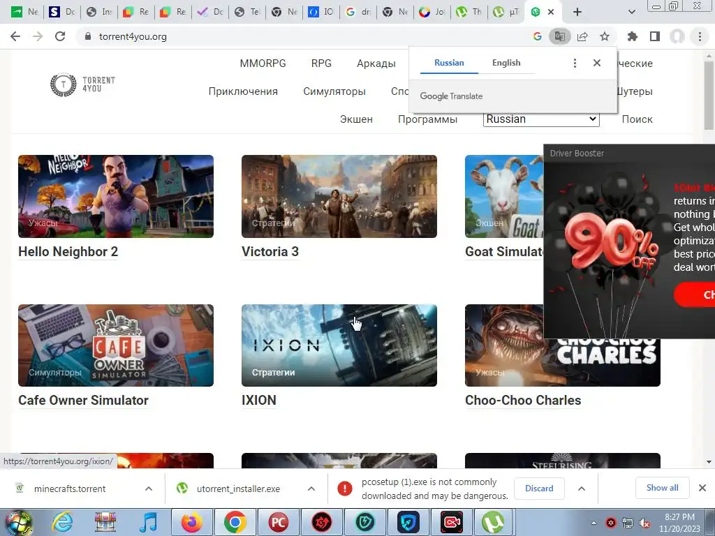Click the Victoria 3 title link

[x=270, y=251]
